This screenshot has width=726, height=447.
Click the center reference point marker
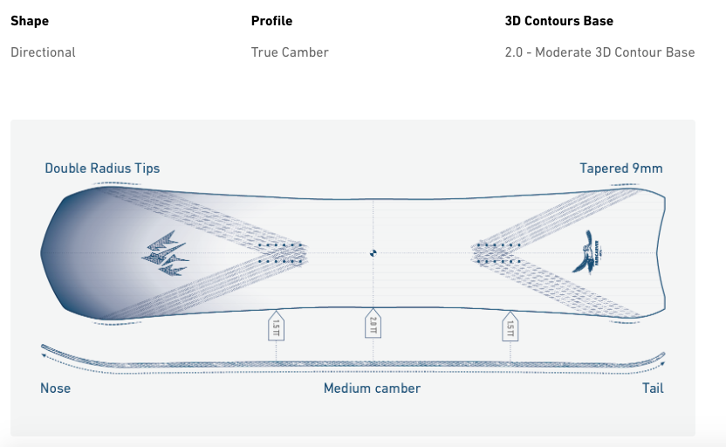(x=373, y=253)
